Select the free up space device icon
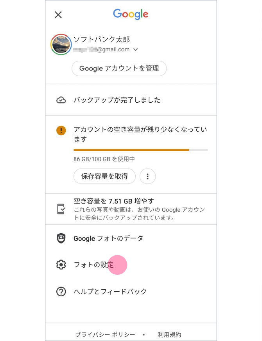Viewport: 262px width, 341px height. pyautogui.click(x=61, y=208)
